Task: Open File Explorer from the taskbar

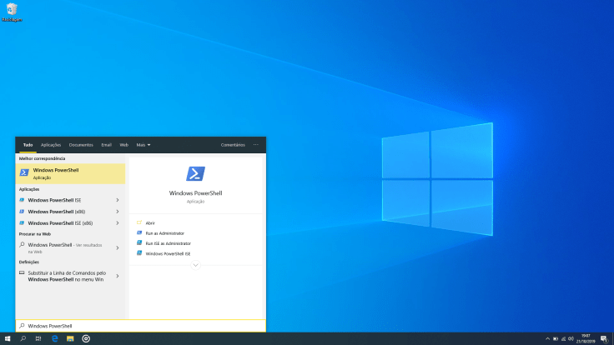Action: tap(70, 338)
